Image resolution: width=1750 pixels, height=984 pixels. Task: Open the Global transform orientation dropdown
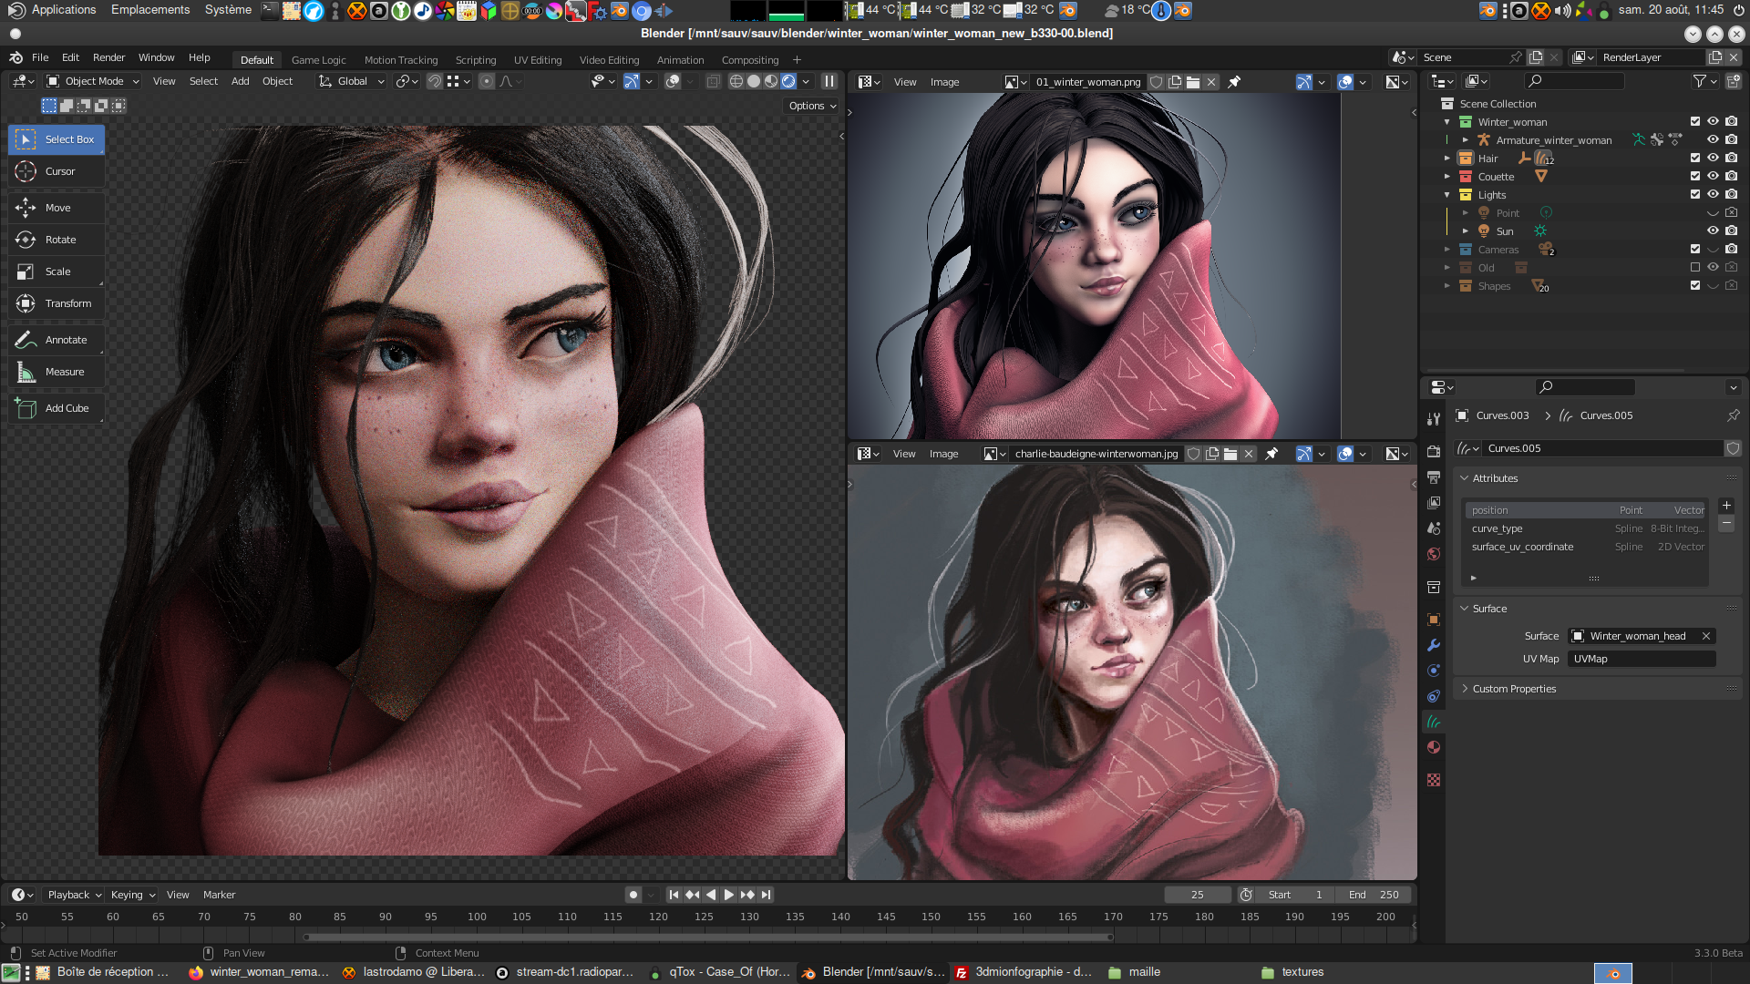352,81
